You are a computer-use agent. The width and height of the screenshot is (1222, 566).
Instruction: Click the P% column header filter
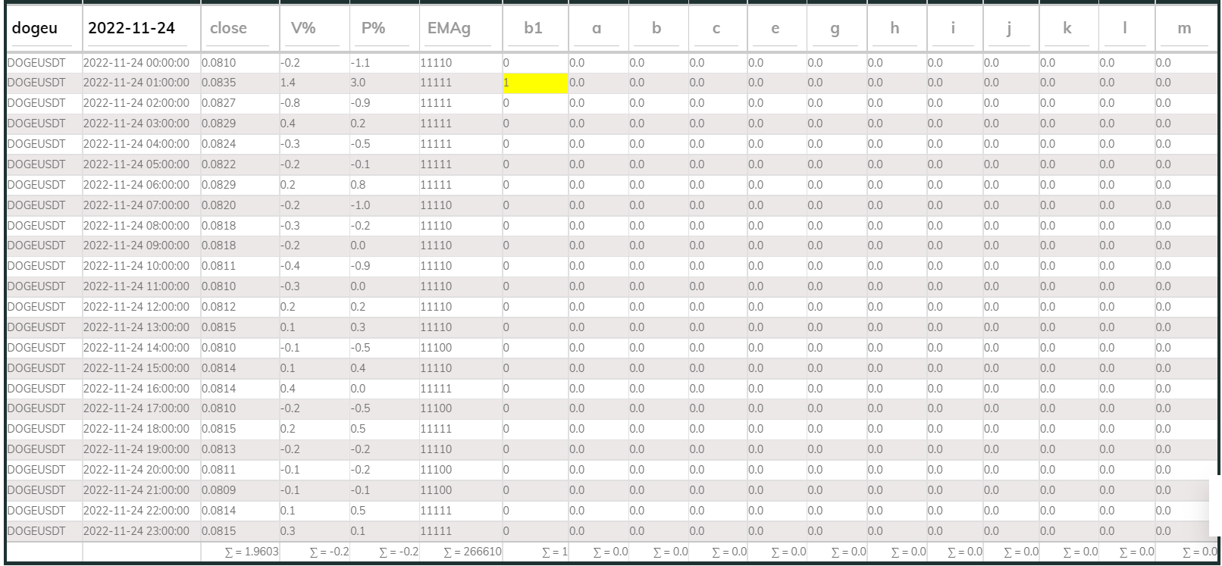click(x=384, y=29)
